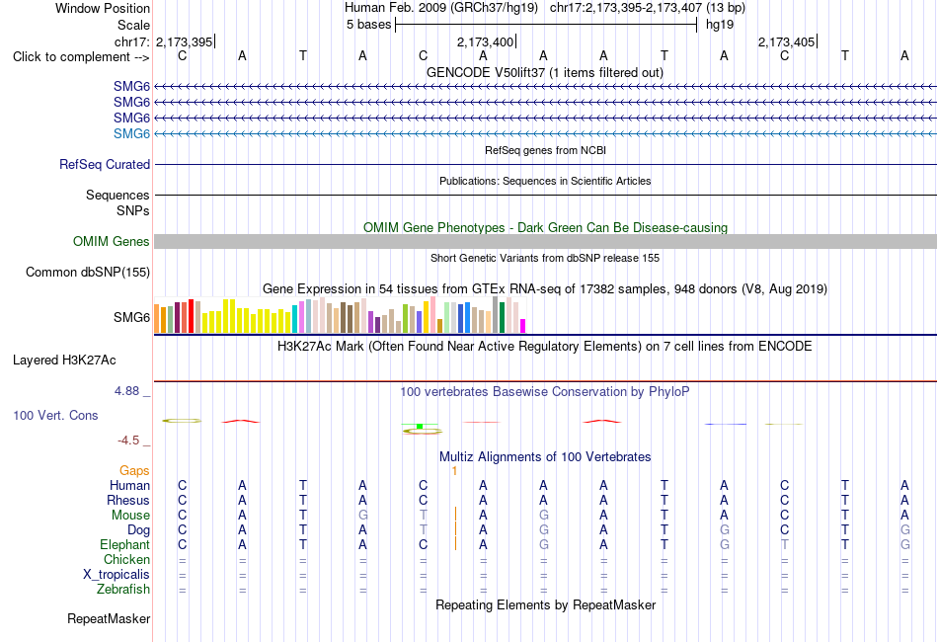Click the Window Position label
The width and height of the screenshot is (938, 642).
(103, 8)
